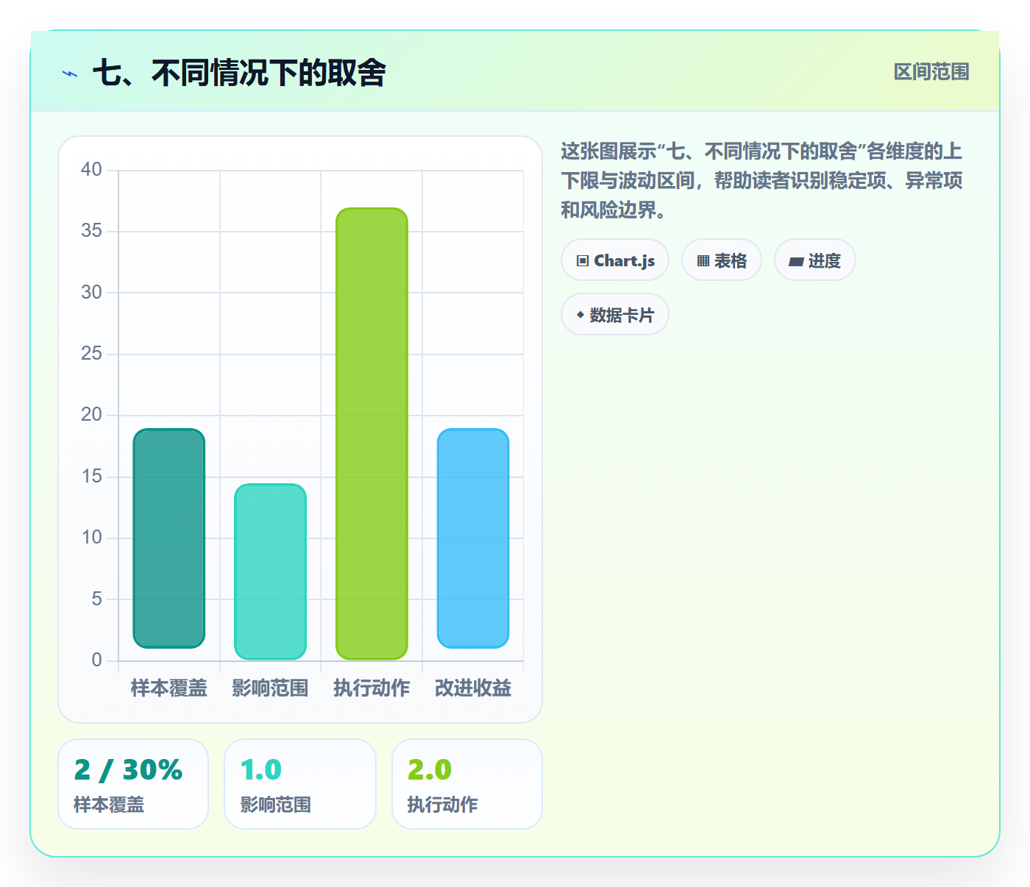This screenshot has height=887, width=1030.
Task: Click the heading 七、不同情况下的取舍
Action: click(x=239, y=73)
